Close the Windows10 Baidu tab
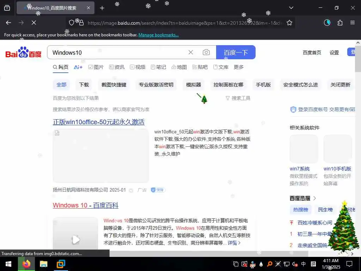The width and height of the screenshot is (361, 271). [x=88, y=8]
